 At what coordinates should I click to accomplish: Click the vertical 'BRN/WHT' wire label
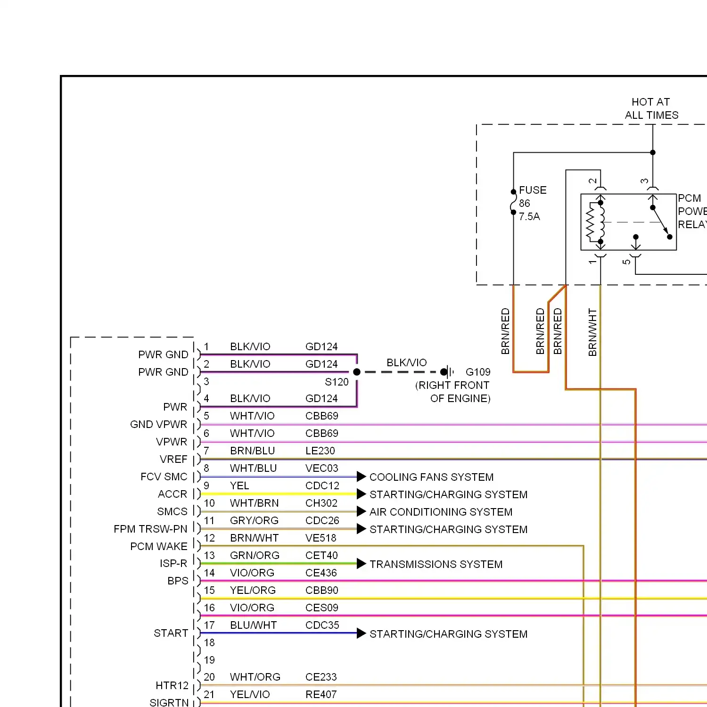coord(592,332)
